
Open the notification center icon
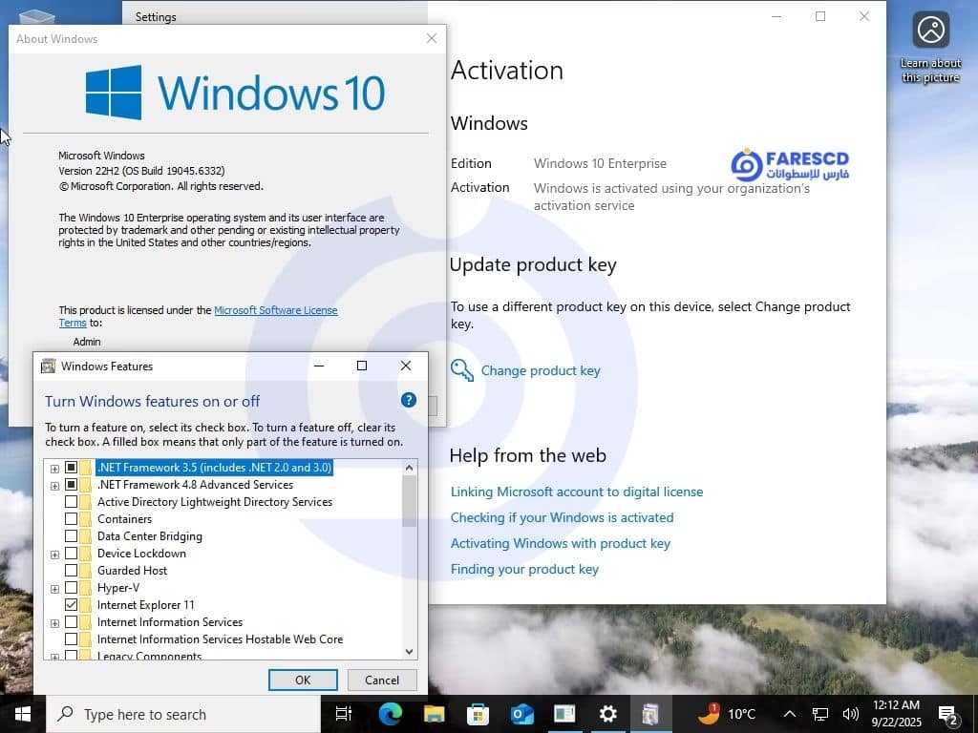click(947, 715)
